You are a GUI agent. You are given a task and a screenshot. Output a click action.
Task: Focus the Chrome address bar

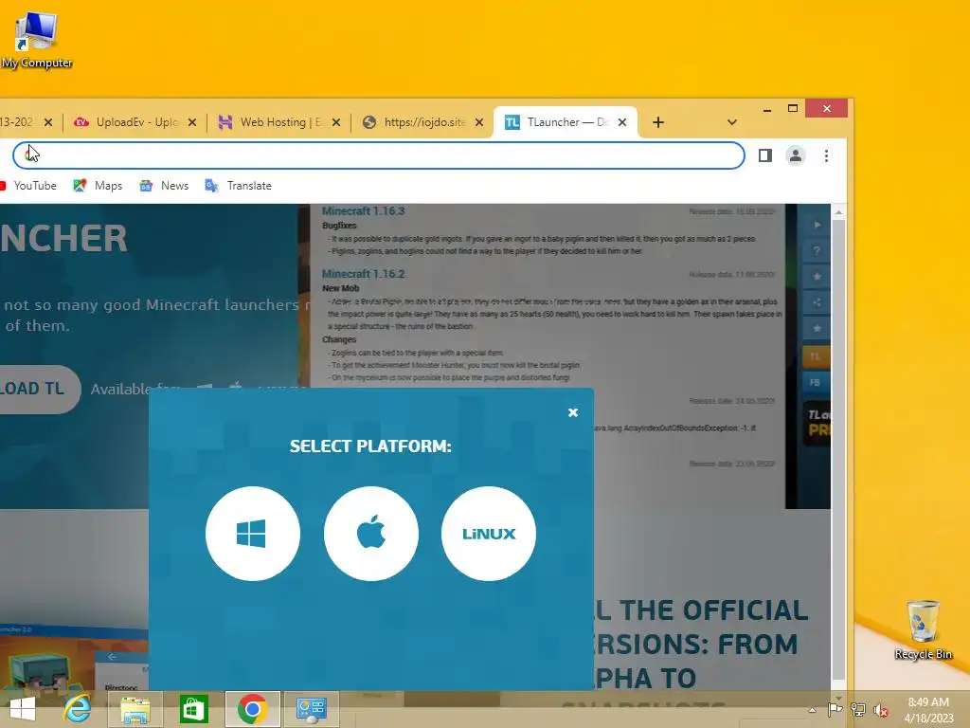pos(379,155)
